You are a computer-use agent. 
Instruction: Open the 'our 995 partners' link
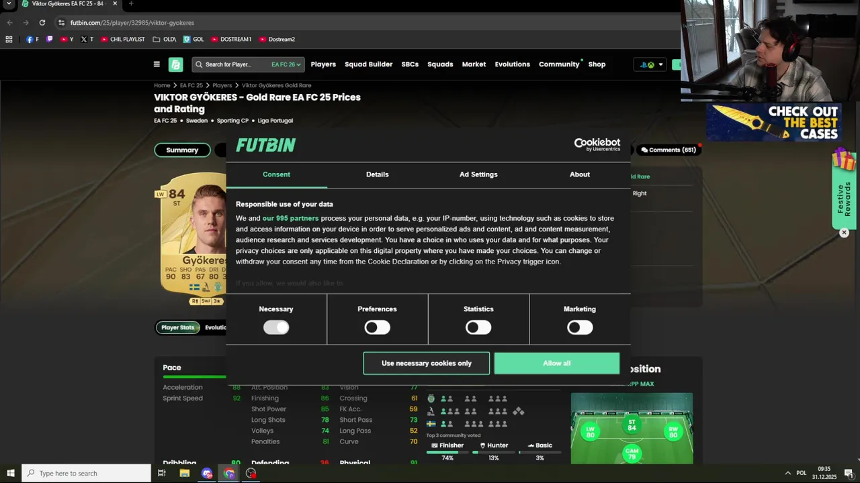(x=290, y=218)
